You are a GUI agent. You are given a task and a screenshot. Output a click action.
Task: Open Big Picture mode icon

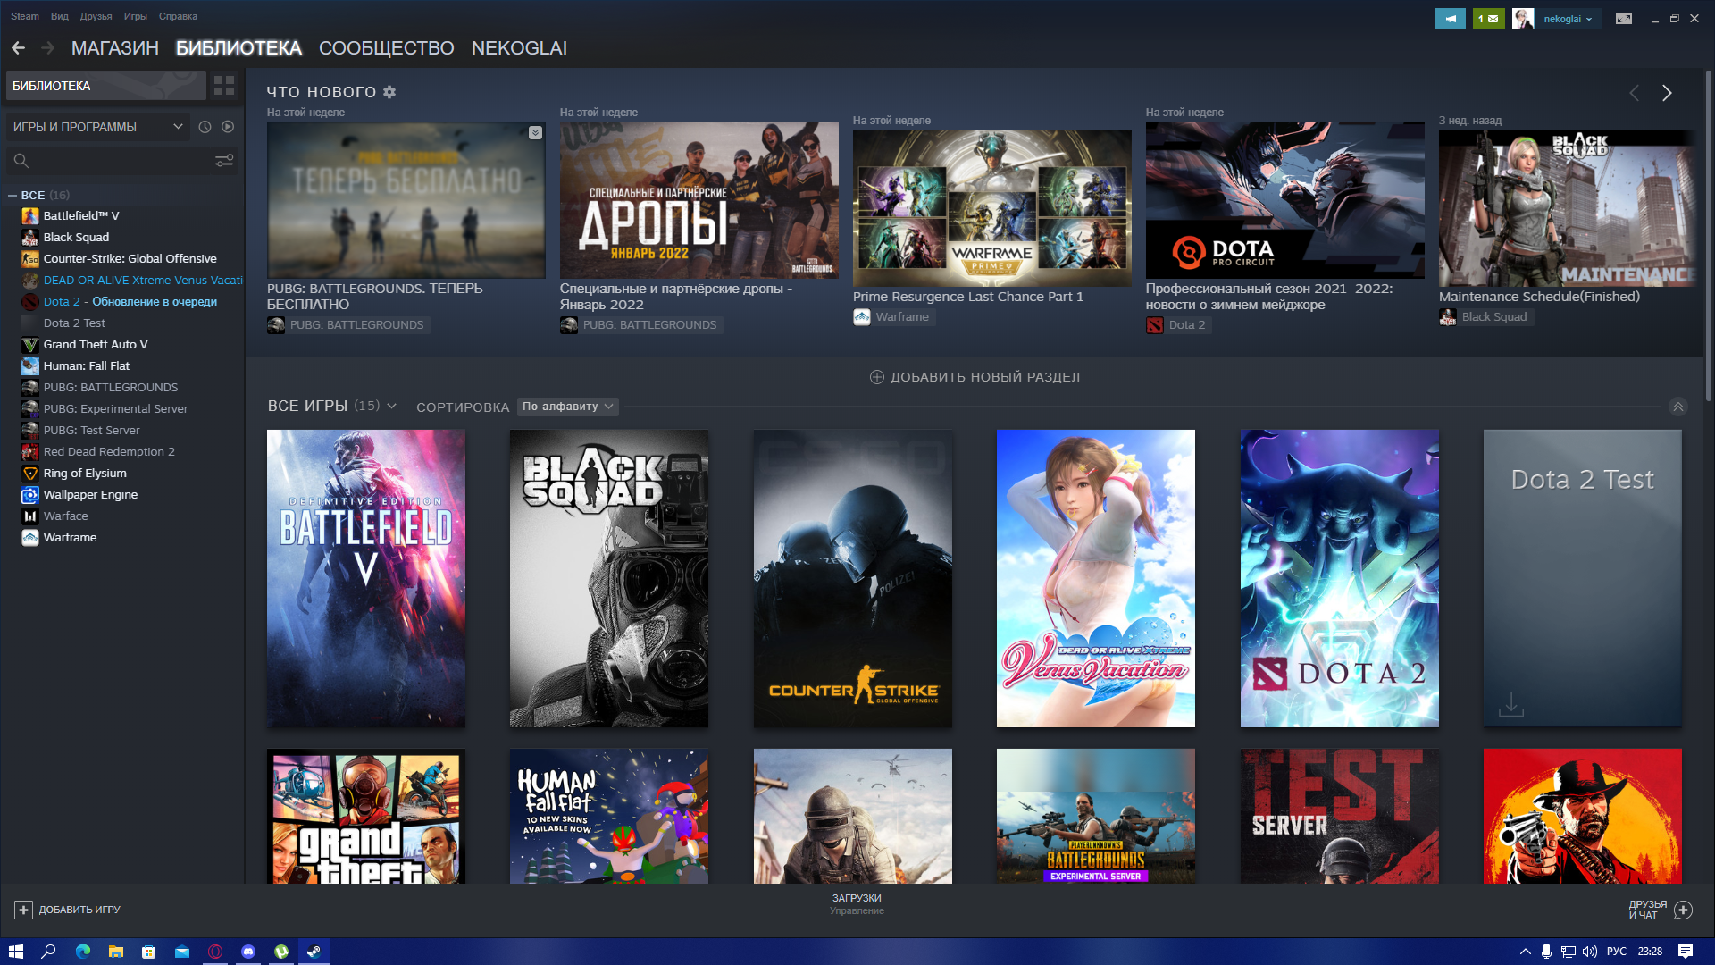click(1624, 19)
